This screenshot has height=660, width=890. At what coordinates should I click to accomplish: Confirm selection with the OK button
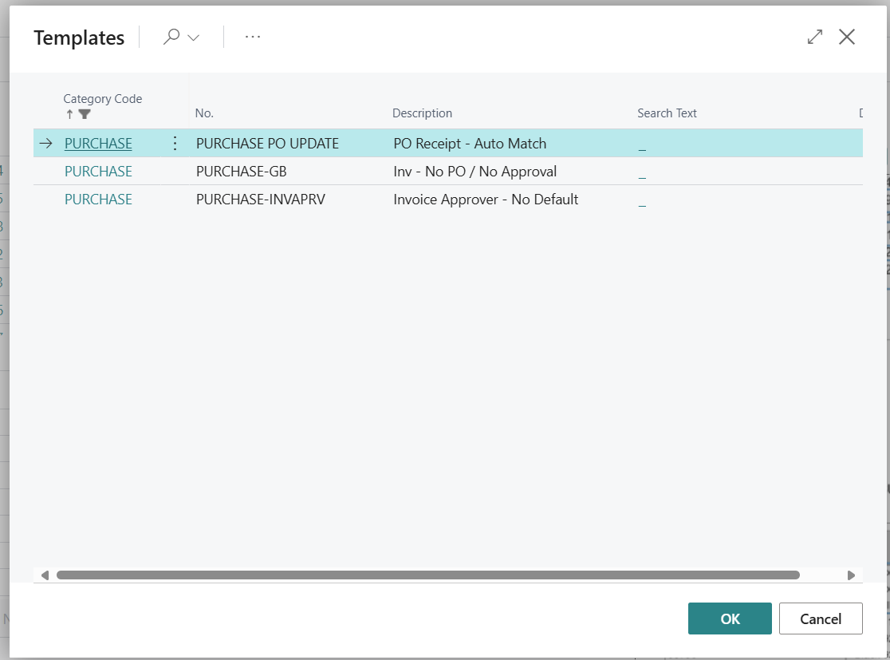point(730,619)
